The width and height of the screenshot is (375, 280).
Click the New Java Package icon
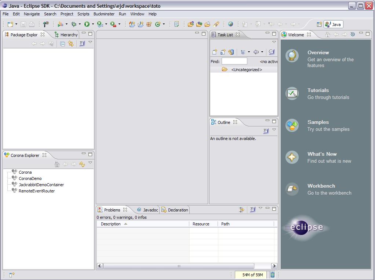coord(149,24)
